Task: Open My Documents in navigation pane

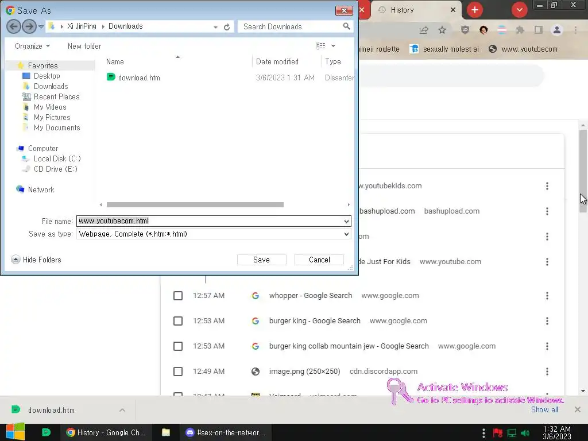Action: (x=57, y=128)
